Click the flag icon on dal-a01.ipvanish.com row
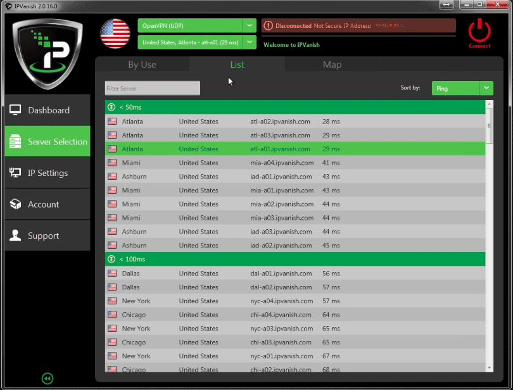513x390 pixels. click(112, 274)
